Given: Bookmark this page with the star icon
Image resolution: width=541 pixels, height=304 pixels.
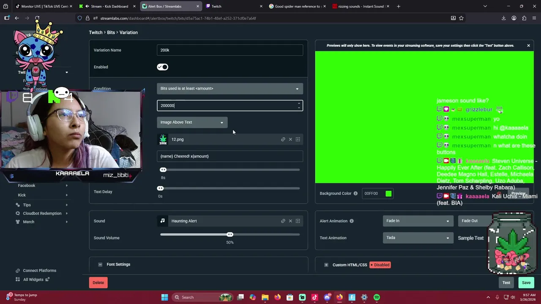Looking at the screenshot, I should tap(461, 18).
